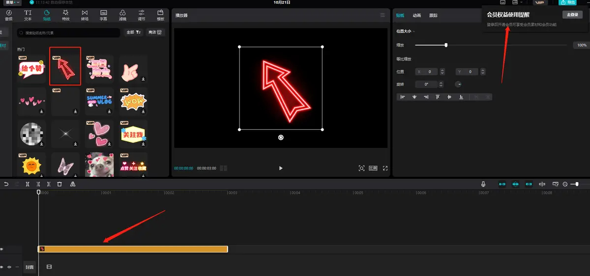
Task: Open the 滤镜 (Filters) panel
Action: 122,15
